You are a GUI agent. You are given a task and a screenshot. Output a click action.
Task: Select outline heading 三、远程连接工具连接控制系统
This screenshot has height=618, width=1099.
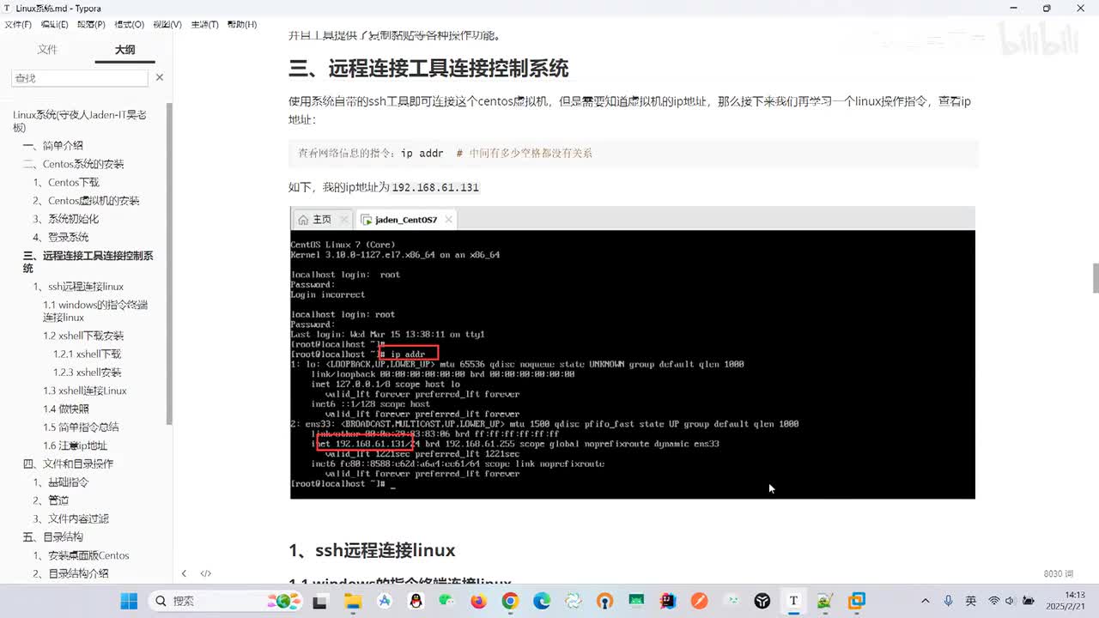[x=88, y=262]
